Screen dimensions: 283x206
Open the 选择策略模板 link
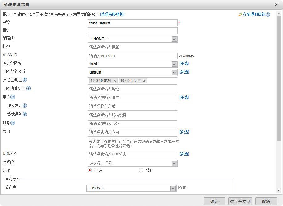(112, 14)
